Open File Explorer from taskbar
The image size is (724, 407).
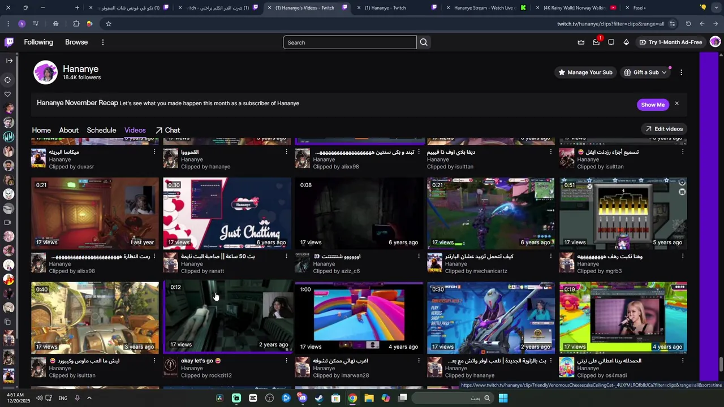[x=369, y=398]
